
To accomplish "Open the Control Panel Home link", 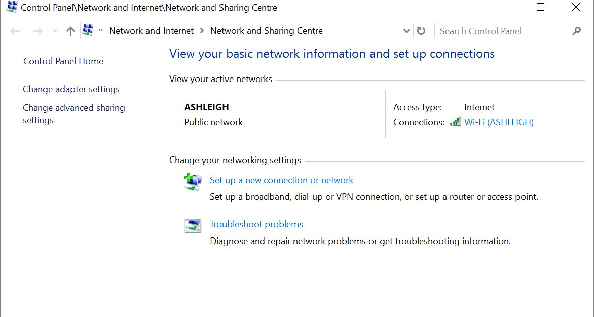I will click(x=63, y=61).
